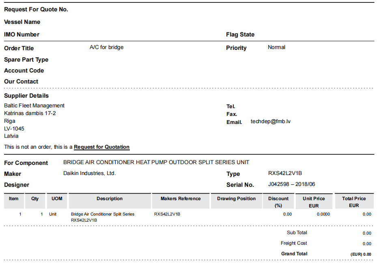Click the Unit Price EUR column header
Image resolution: width=377 pixels, height=265 pixels.
click(x=314, y=202)
